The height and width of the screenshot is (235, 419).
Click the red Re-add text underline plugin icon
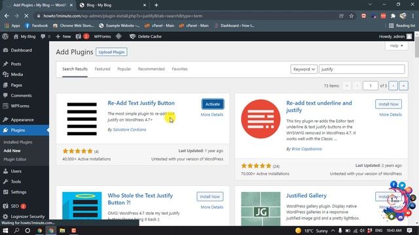click(x=261, y=119)
